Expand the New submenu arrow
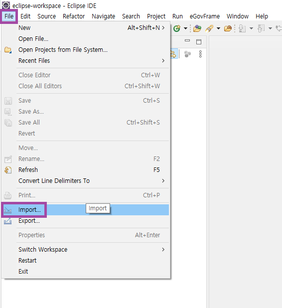The image size is (282, 308). pos(163,28)
